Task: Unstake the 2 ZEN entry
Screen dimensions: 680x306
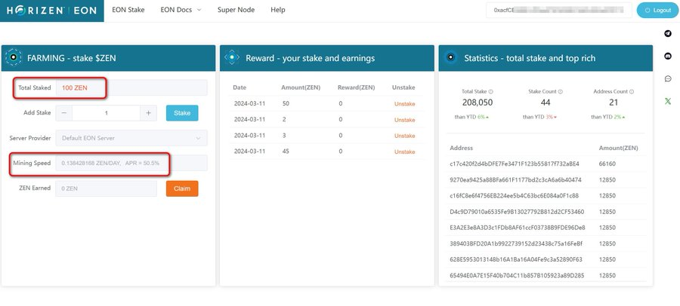Action: tap(405, 120)
